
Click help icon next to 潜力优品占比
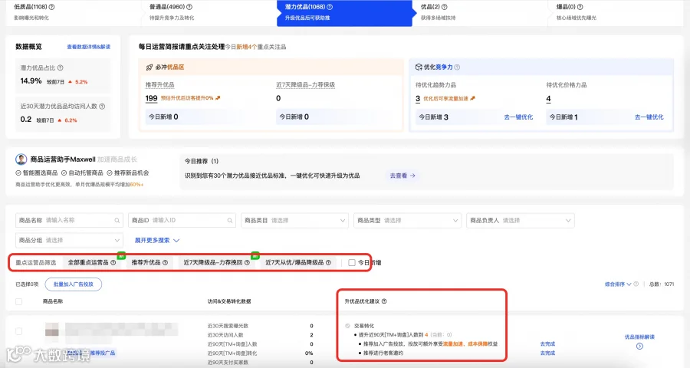pos(61,67)
